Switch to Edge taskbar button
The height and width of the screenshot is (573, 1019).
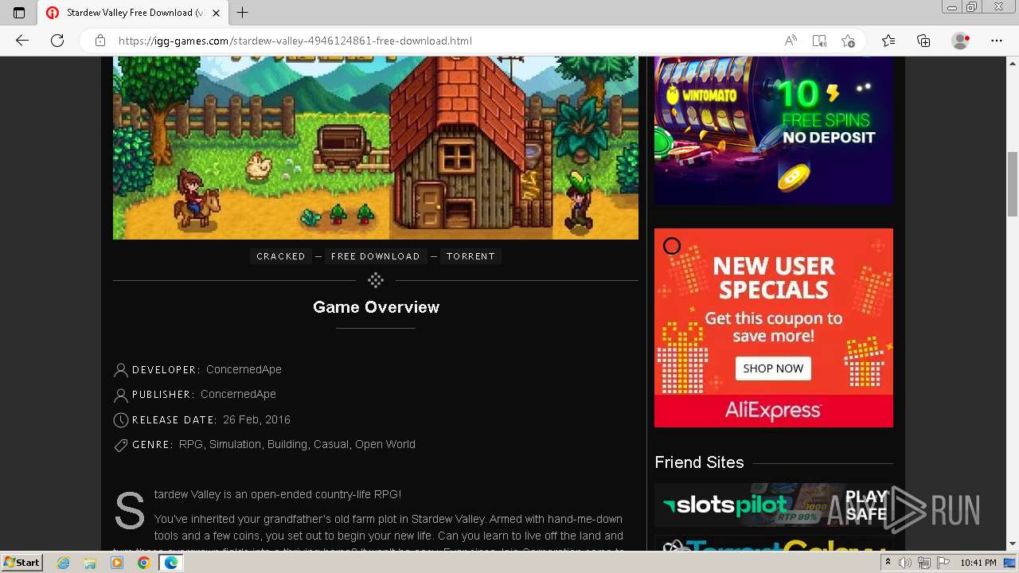pyautogui.click(x=170, y=563)
